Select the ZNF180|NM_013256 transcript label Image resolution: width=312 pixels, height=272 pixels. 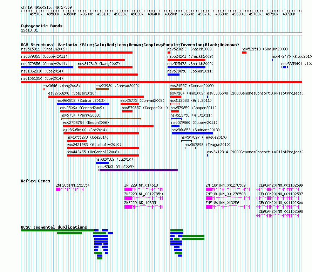point(223,203)
